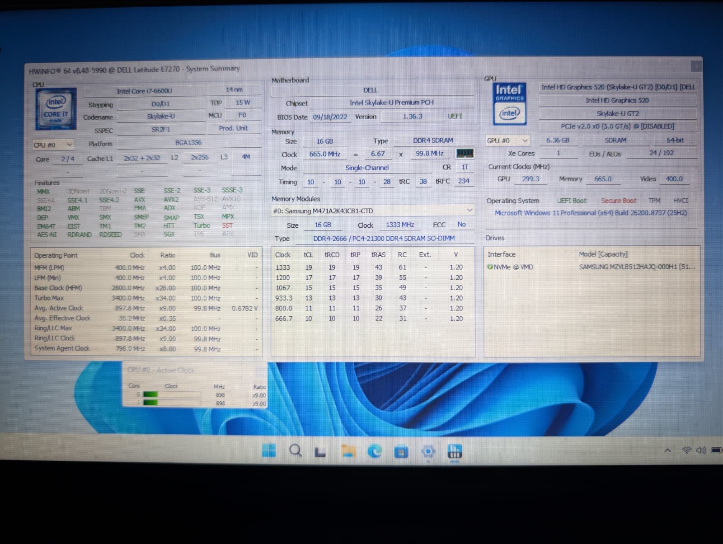Screen dimensions: 723x544
Task: Click the 15 W TDP value
Action: tap(243, 103)
